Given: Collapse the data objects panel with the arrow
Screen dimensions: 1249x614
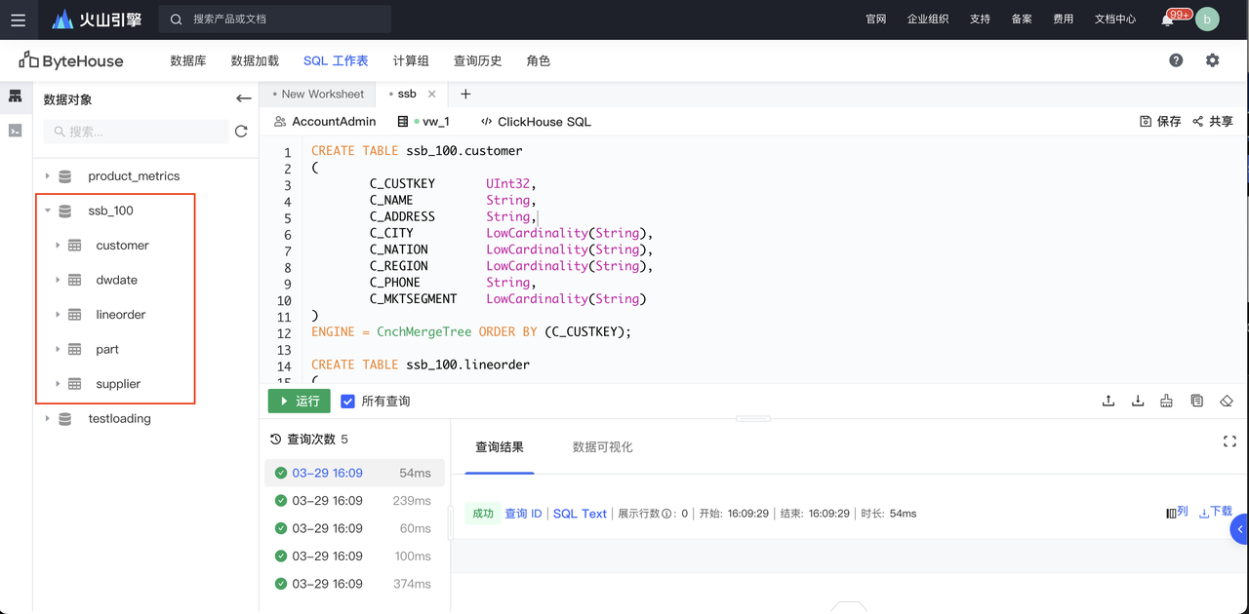Looking at the screenshot, I should pos(243,98).
